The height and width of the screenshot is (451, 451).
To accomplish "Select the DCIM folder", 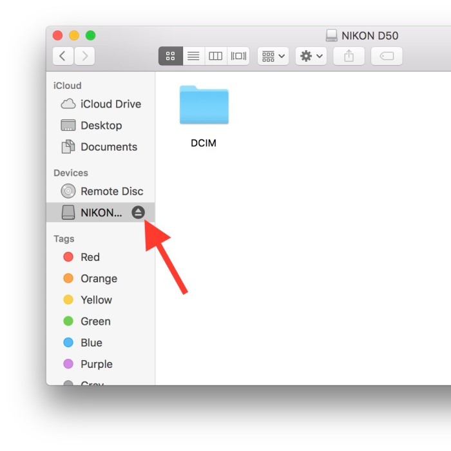I will (204, 105).
